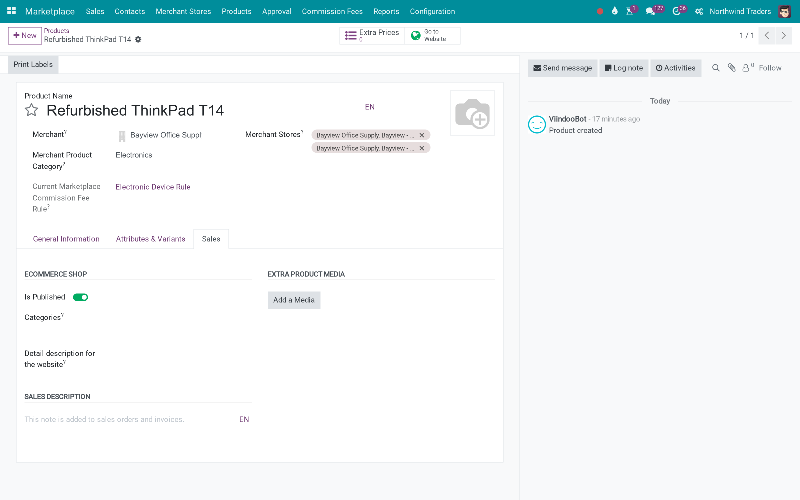Open the Sales menu
Image resolution: width=800 pixels, height=500 pixels.
point(95,11)
